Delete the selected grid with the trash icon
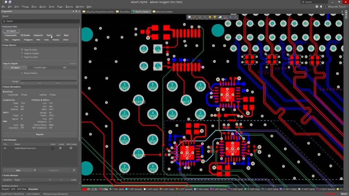This screenshot has width=349, height=196. (x=74, y=170)
